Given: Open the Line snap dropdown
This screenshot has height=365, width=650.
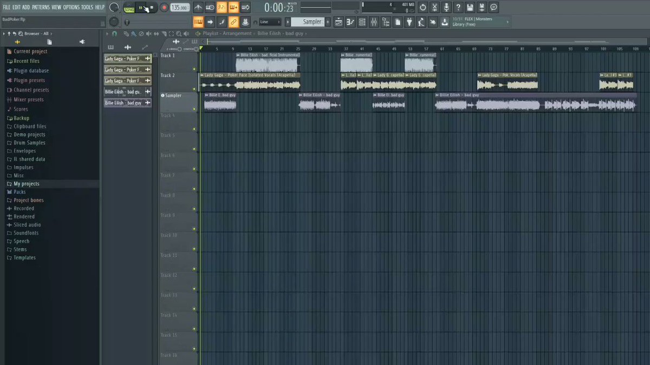Looking at the screenshot, I should 269,22.
